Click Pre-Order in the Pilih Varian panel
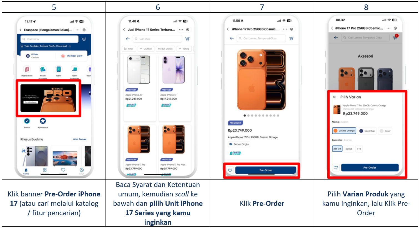 (370, 168)
